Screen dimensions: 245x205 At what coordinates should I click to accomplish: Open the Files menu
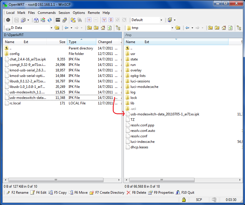31,13
